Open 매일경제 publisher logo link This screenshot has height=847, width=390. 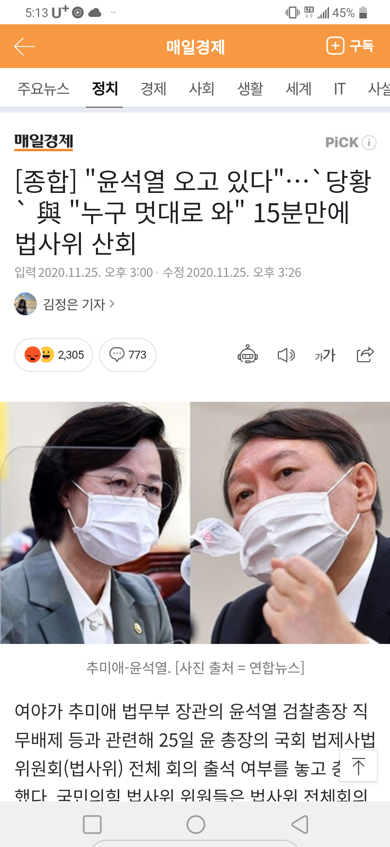(x=44, y=142)
